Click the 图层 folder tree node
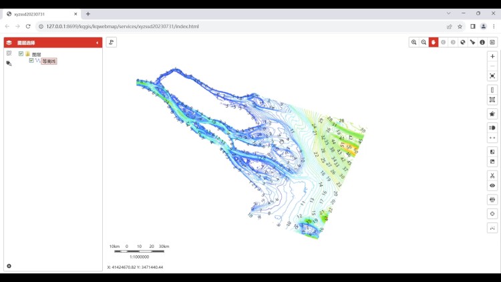The height and width of the screenshot is (282, 501). (x=36, y=54)
